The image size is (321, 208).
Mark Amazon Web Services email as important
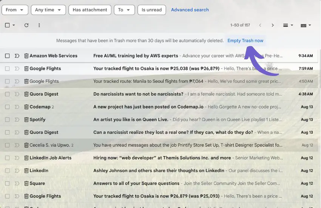17,56
